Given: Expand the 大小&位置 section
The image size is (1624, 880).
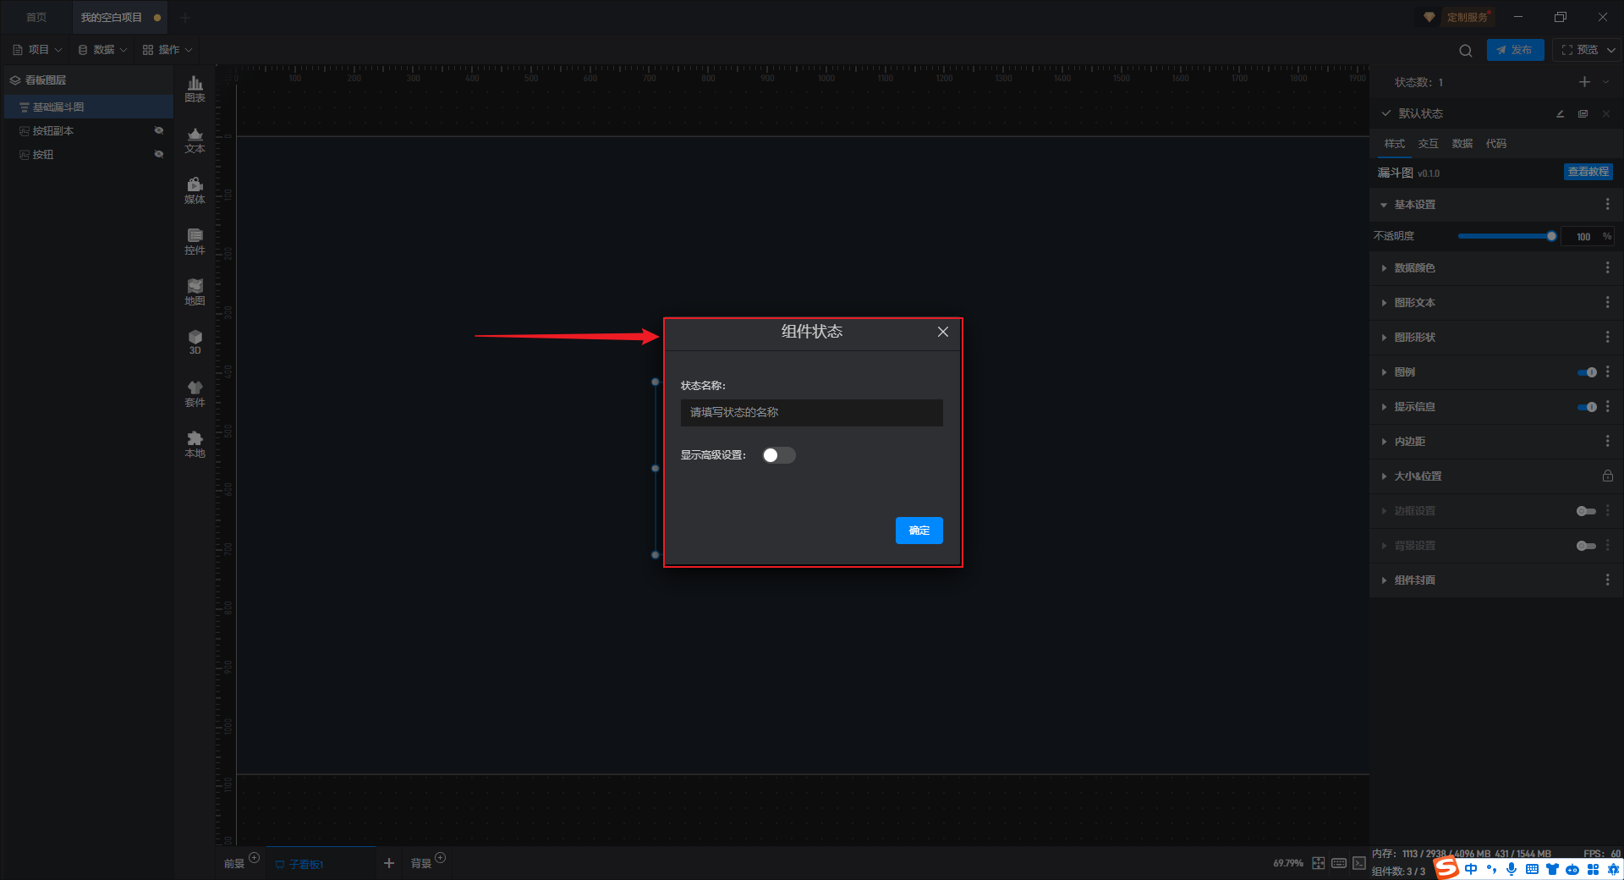Looking at the screenshot, I should (1384, 476).
